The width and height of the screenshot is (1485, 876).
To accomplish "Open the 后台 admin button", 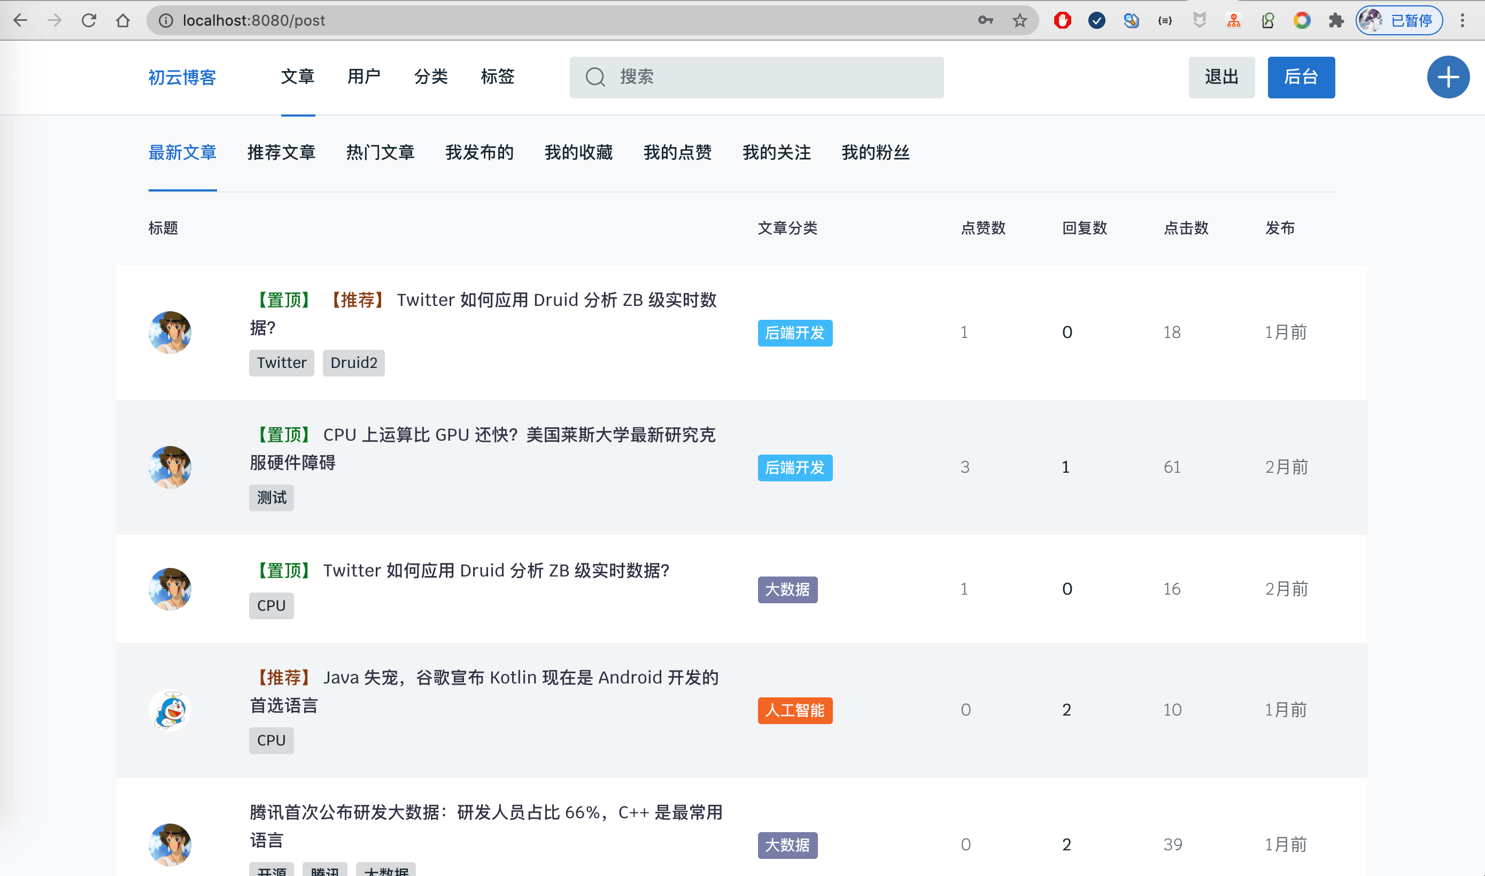I will pyautogui.click(x=1301, y=78).
